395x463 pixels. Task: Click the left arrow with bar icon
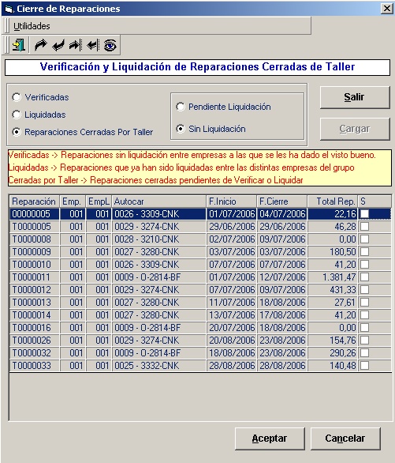pyautogui.click(x=92, y=45)
